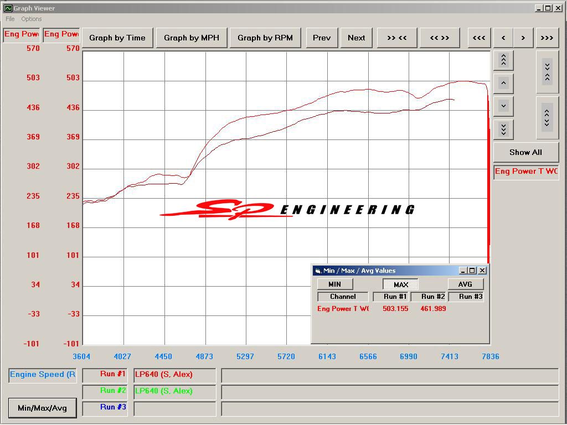Image resolution: width=567 pixels, height=425 pixels.
Task: Click Graph by Time button
Action: (117, 38)
